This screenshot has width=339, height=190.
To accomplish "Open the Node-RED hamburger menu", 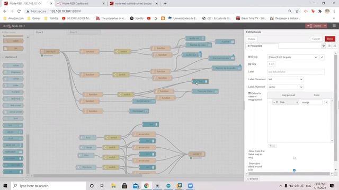I will click(334, 26).
